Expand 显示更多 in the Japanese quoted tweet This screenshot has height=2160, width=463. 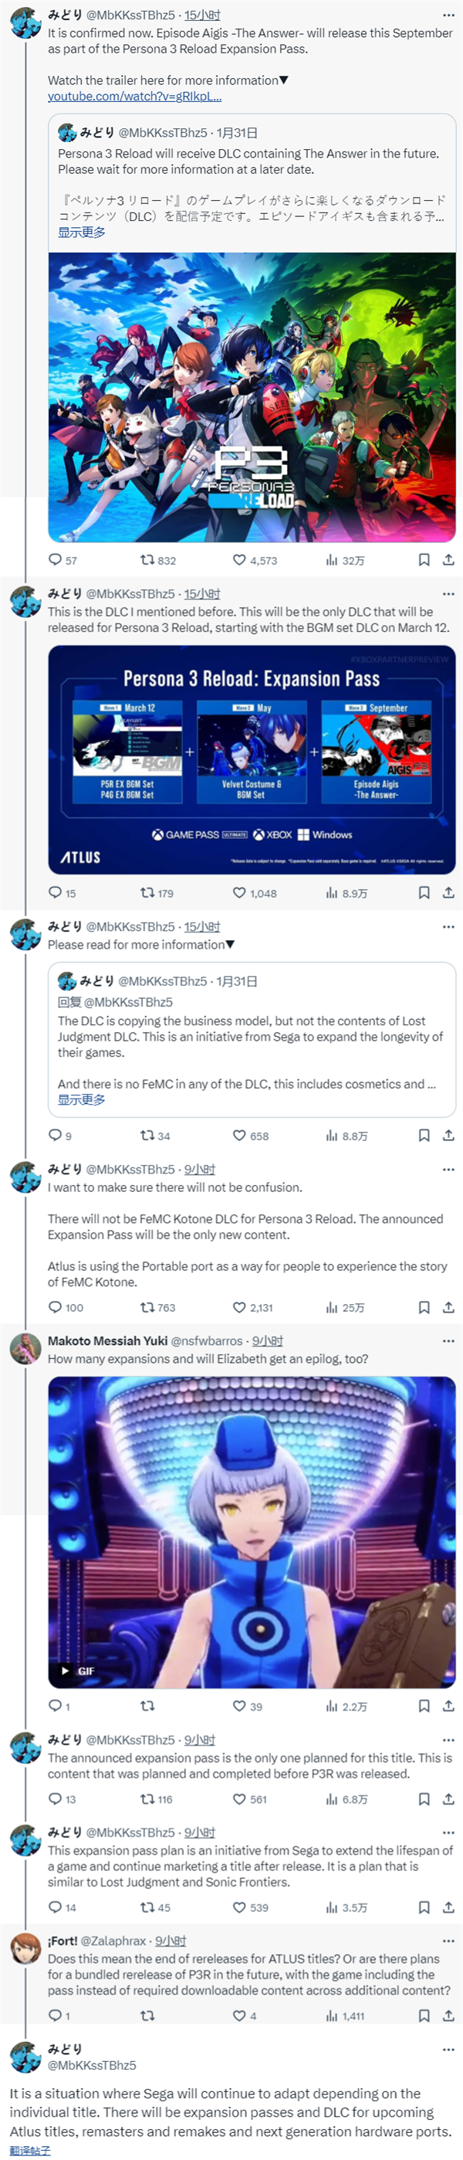81,233
